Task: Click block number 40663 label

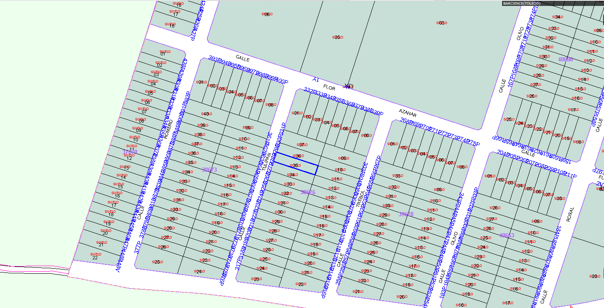Action: [x=506, y=235]
